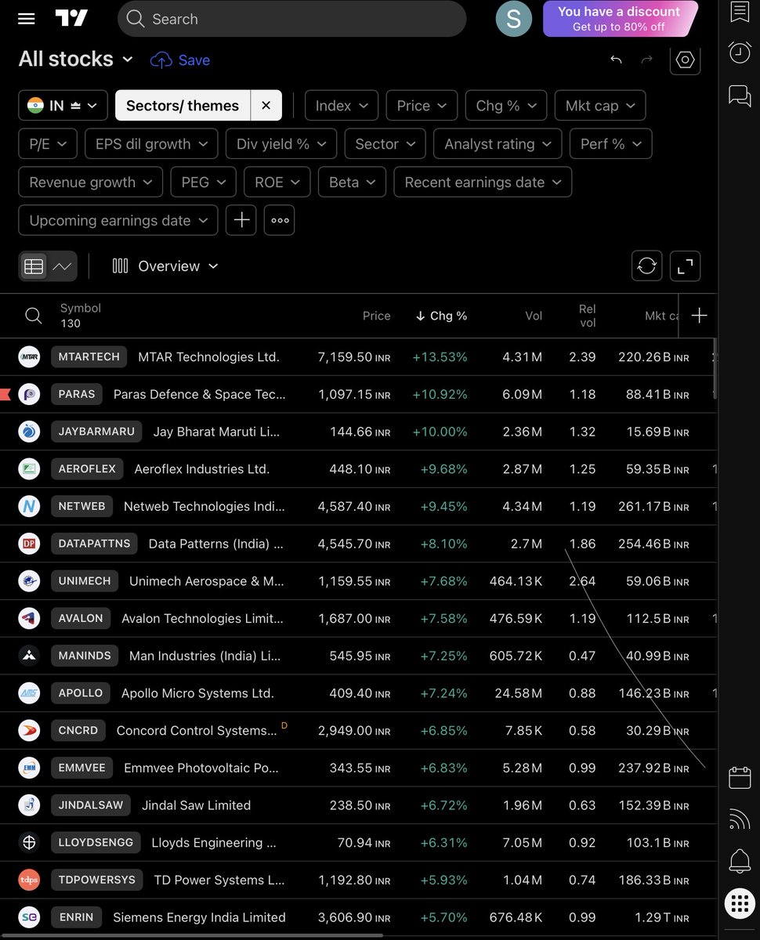Viewport: 760px width, 940px height.
Task: Open the P/E filter dropdown
Action: (x=48, y=144)
